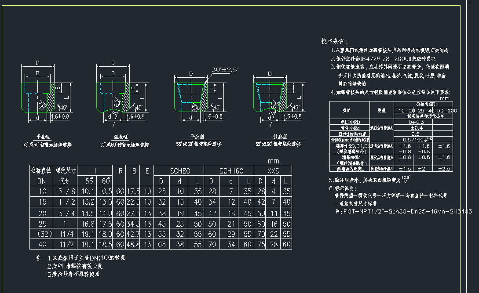This screenshot has width=479, height=293.
Task: Click the 公称直径 header in dimension table
Action: [x=40, y=170]
